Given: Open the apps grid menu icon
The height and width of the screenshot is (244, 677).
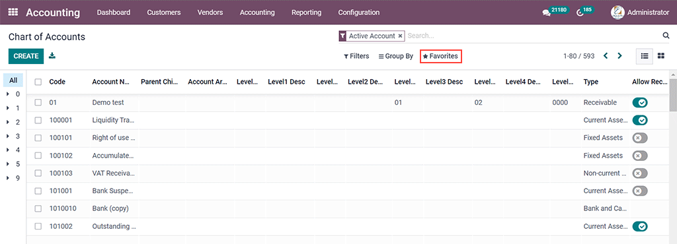Looking at the screenshot, I should (13, 13).
